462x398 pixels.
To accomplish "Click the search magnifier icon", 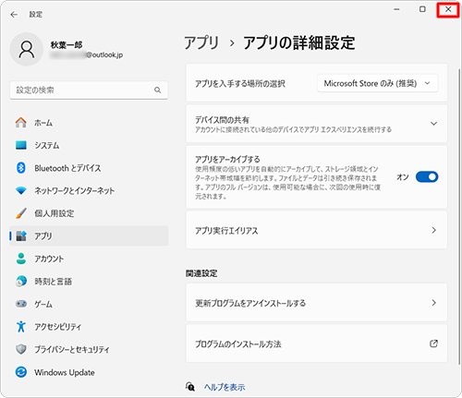I will (x=157, y=90).
